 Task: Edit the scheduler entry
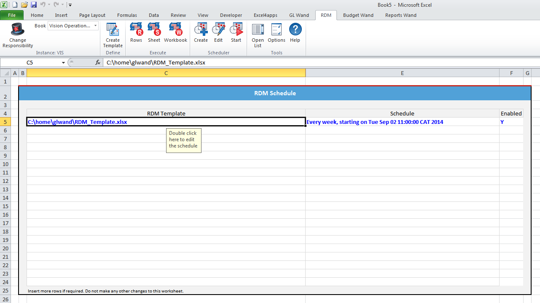[x=218, y=33]
